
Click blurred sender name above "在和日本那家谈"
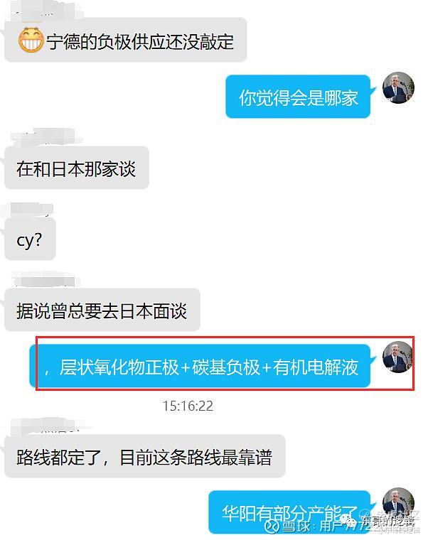click(46, 137)
